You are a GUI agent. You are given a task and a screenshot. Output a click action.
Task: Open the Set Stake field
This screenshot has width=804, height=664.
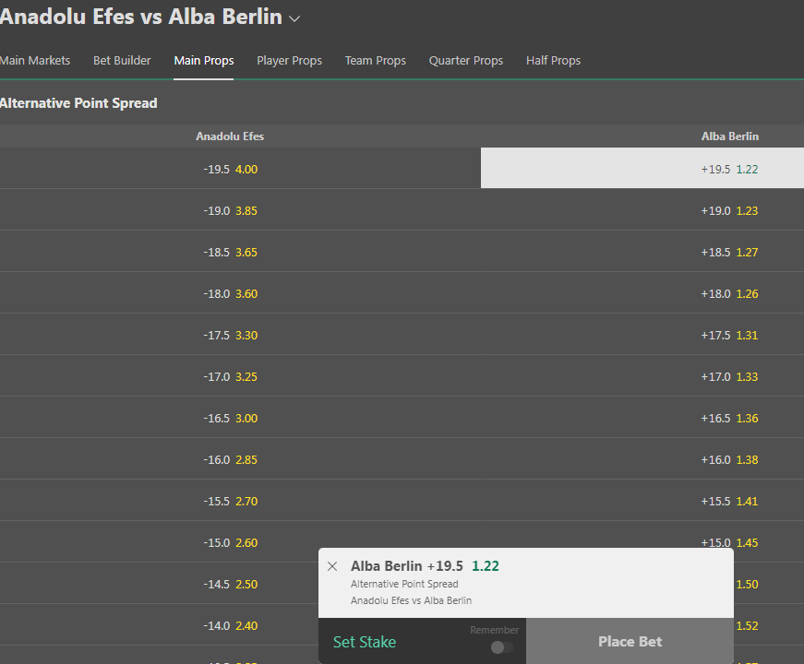tap(365, 642)
